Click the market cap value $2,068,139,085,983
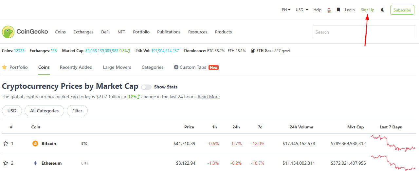This screenshot has height=171, width=419. tap(102, 51)
